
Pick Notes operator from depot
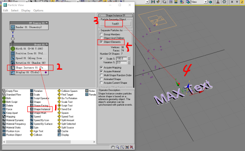90,91
